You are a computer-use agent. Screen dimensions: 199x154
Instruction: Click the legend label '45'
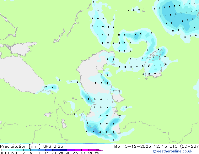coord(90,153)
